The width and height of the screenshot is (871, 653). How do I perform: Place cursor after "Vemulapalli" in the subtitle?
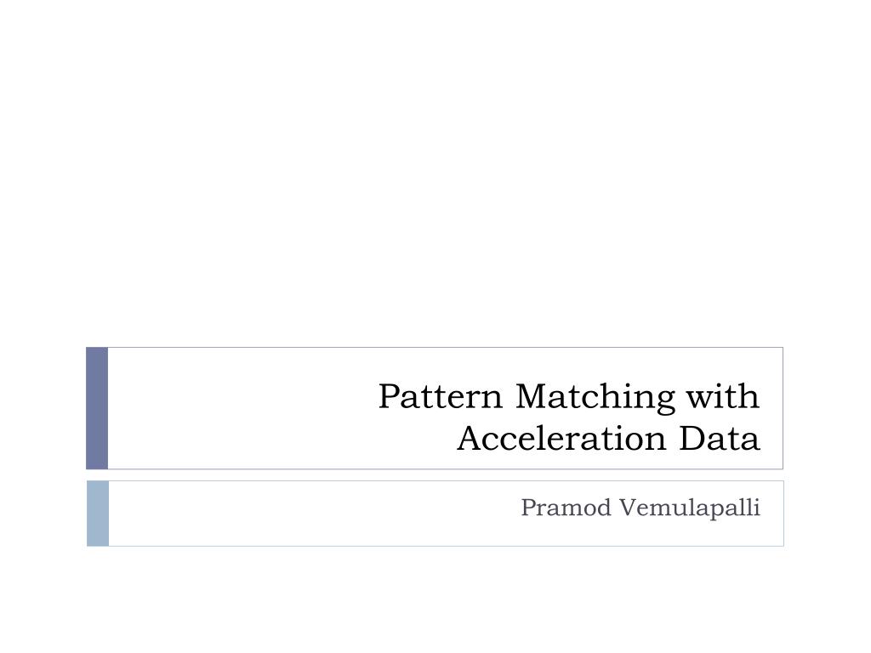pyautogui.click(x=761, y=508)
